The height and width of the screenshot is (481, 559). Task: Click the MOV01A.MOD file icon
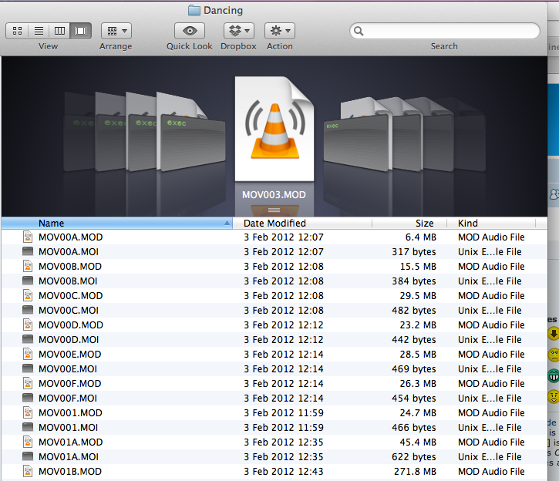point(28,442)
